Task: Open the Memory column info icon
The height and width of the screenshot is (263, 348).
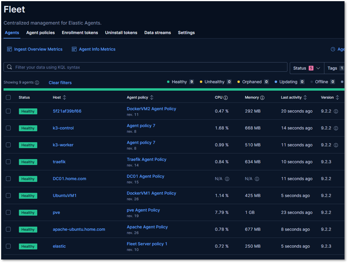Action: coord(262,97)
